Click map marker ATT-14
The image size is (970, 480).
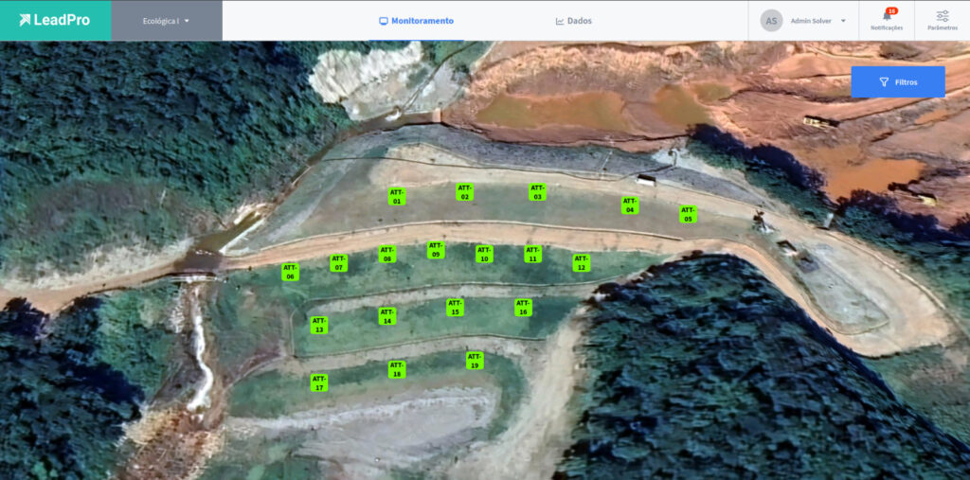[386, 316]
